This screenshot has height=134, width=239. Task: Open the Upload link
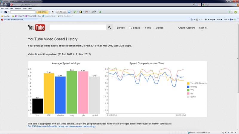point(160,28)
